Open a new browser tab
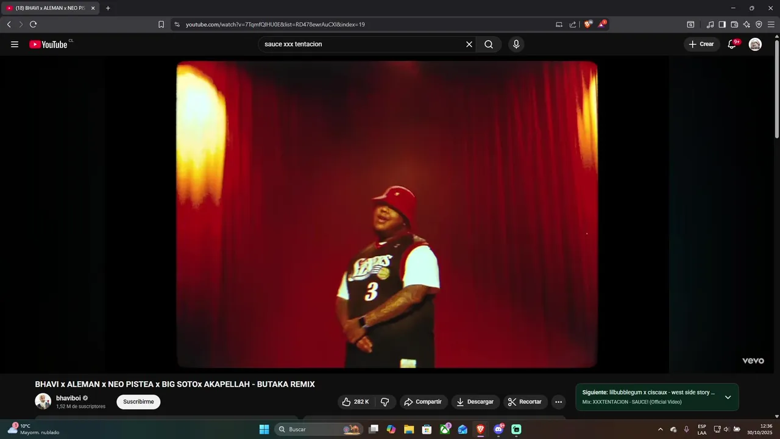The image size is (780, 439). [x=108, y=8]
